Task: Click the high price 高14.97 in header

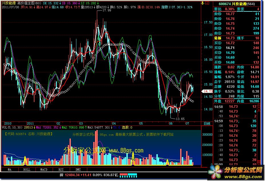Action: pos(42,7)
